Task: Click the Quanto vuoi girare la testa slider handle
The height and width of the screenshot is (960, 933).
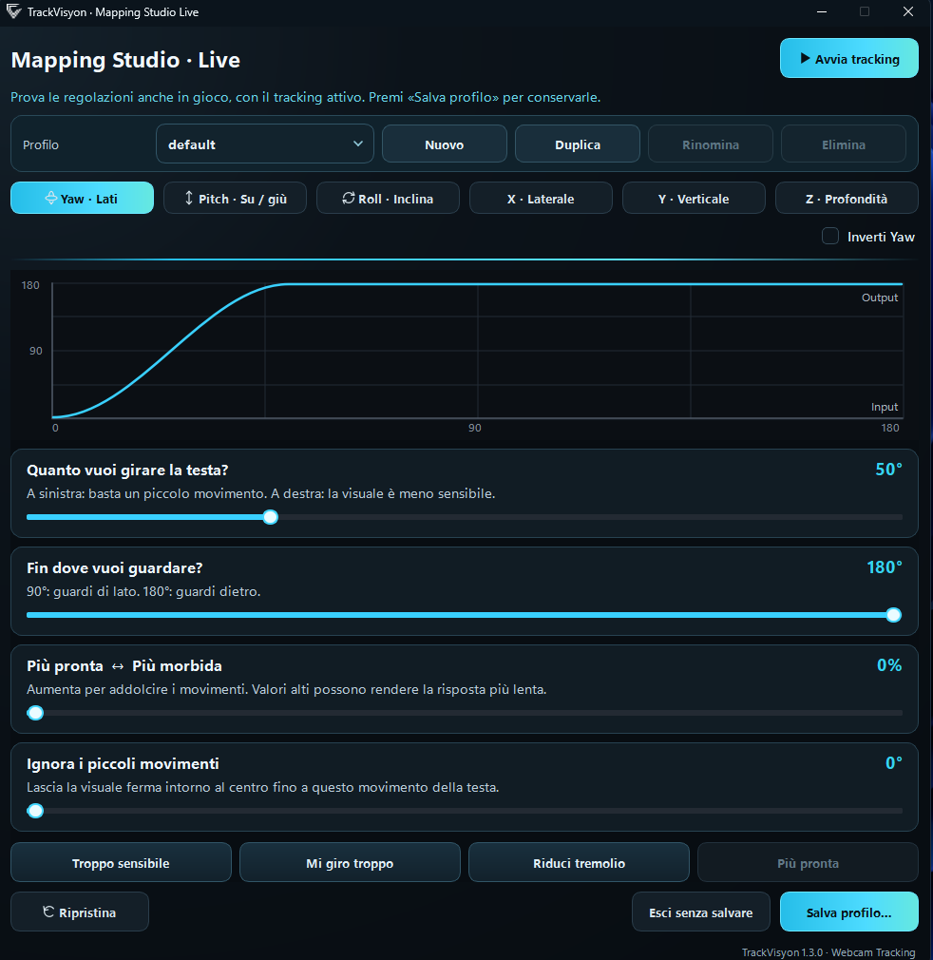Action: coord(271,517)
